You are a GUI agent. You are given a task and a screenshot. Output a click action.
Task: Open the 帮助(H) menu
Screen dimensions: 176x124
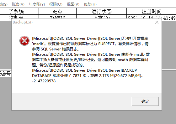(x=90, y=4)
